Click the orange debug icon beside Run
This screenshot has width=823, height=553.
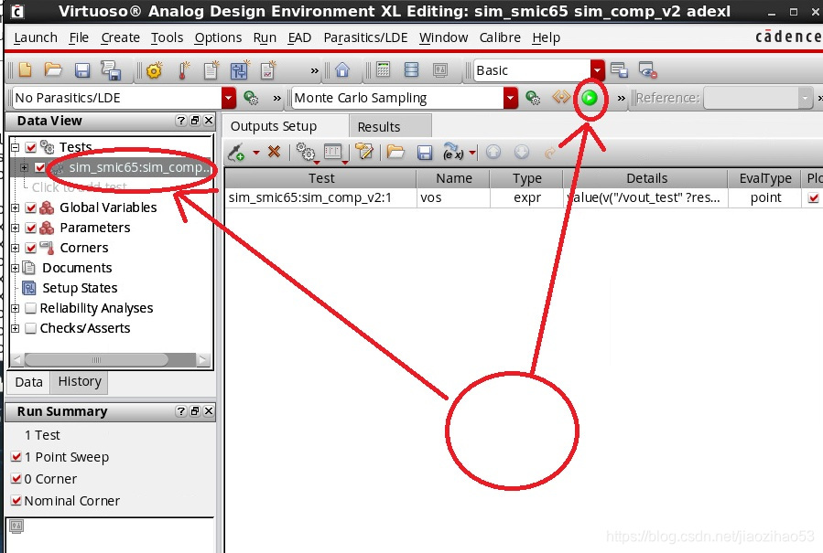[x=561, y=98]
